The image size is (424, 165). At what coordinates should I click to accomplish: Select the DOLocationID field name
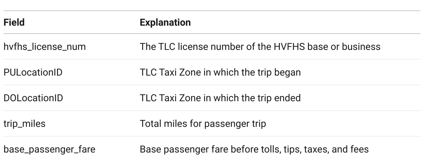33,98
